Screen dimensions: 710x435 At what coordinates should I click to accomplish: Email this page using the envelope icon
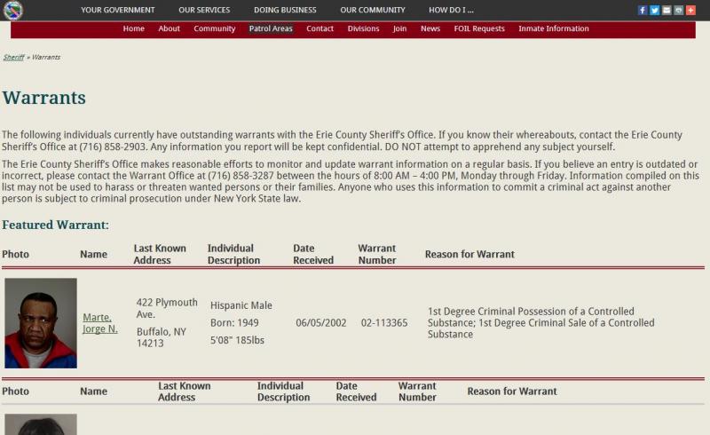(667, 10)
